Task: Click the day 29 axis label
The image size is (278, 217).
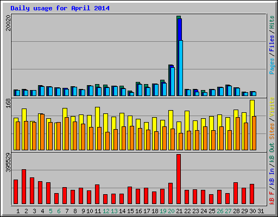Action: [x=244, y=211]
